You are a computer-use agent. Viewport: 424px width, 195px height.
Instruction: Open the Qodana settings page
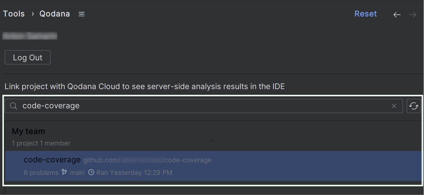pyautogui.click(x=54, y=13)
